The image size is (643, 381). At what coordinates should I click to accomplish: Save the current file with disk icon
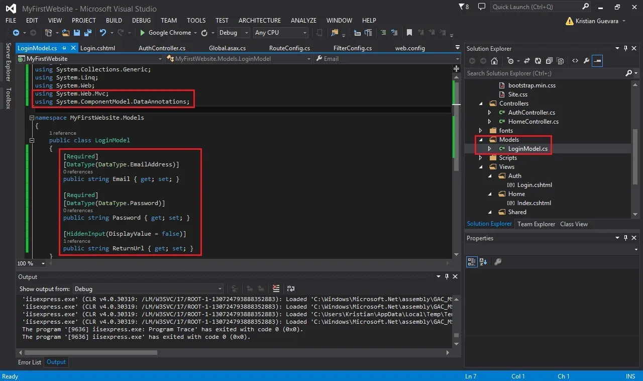[x=77, y=33]
